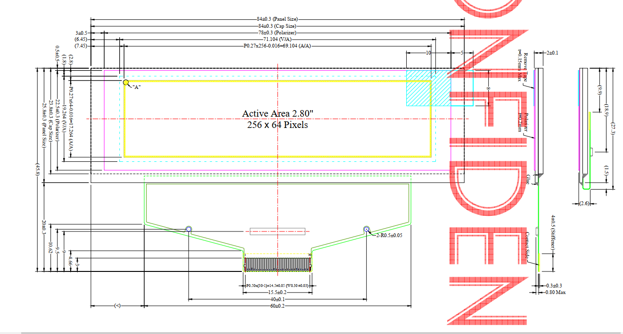
Task: Click the "15.5±0.2" connector width dimension
Action: pos(278,293)
